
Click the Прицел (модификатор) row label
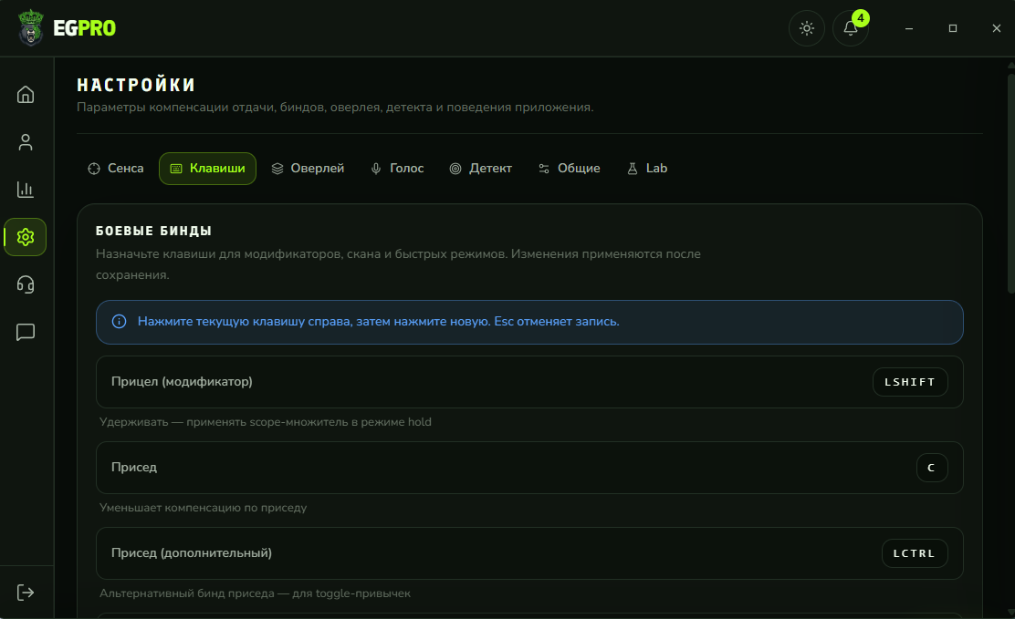[x=182, y=382]
